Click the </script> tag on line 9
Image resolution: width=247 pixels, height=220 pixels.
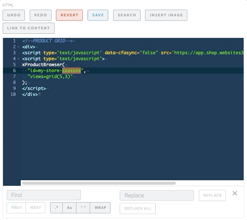pos(34,88)
